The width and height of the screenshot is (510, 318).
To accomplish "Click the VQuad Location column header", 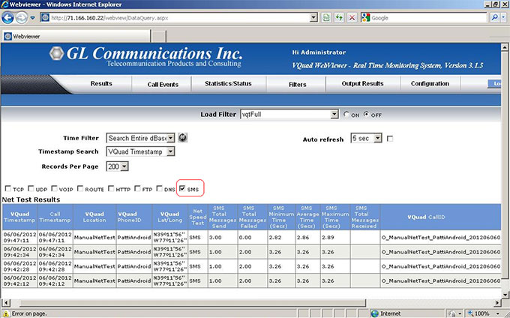I will (94, 217).
